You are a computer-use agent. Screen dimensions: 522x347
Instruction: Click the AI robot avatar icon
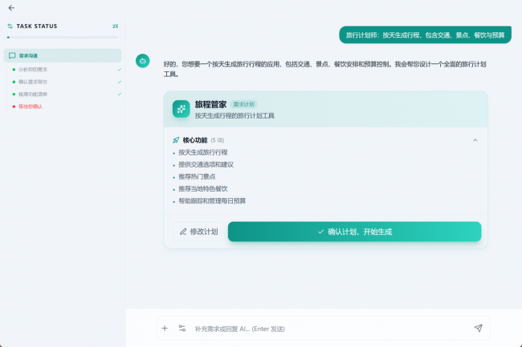[x=142, y=60]
